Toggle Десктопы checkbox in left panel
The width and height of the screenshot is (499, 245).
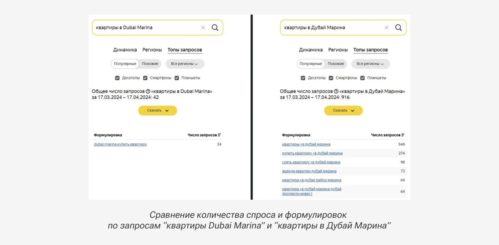tap(117, 78)
